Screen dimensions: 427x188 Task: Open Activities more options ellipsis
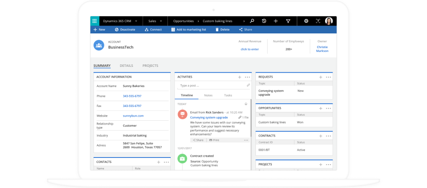pyautogui.click(x=247, y=77)
